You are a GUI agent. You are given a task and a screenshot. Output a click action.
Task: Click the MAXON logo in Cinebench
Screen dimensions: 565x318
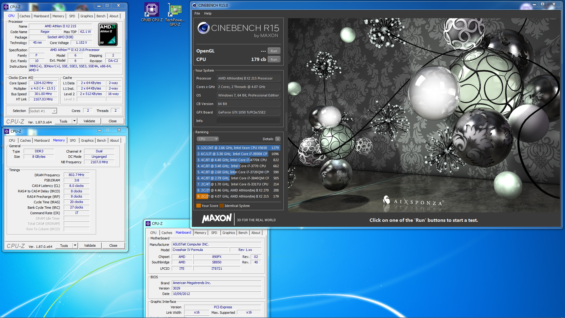click(x=217, y=218)
